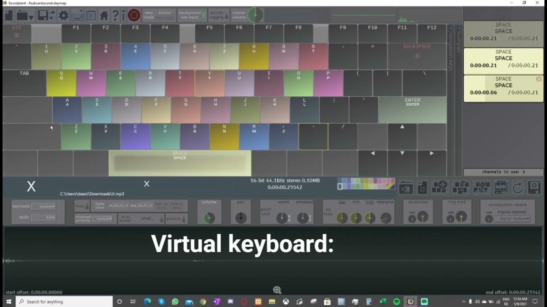Adjust the distortion wet knob

point(412,219)
